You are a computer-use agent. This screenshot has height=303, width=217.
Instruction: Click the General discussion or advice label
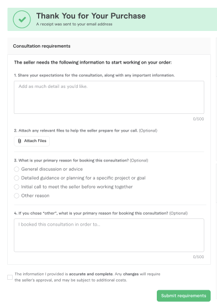coord(52,169)
